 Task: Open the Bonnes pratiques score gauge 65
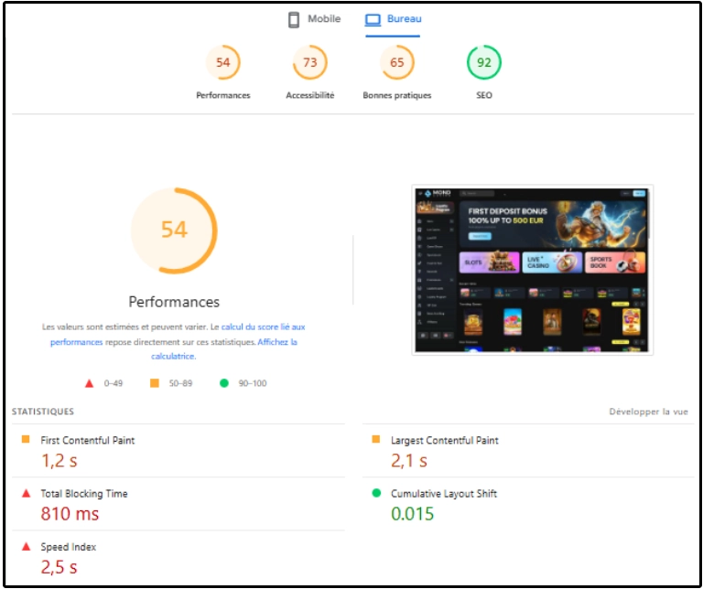point(396,63)
